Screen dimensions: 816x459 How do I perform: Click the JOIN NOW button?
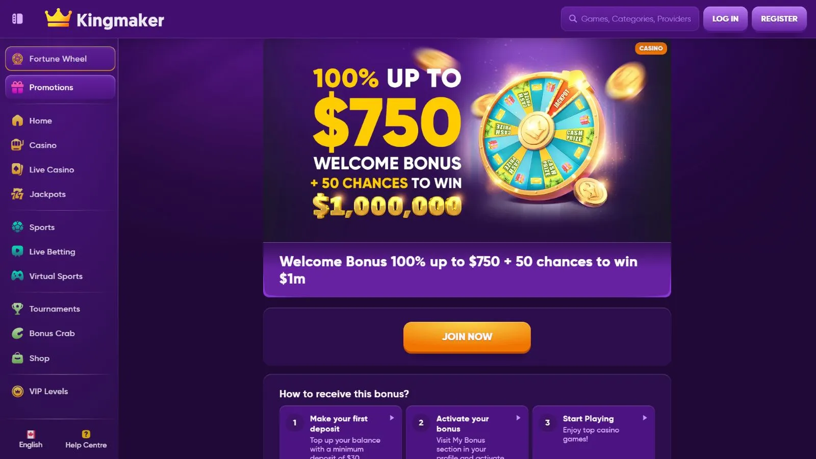(x=467, y=337)
